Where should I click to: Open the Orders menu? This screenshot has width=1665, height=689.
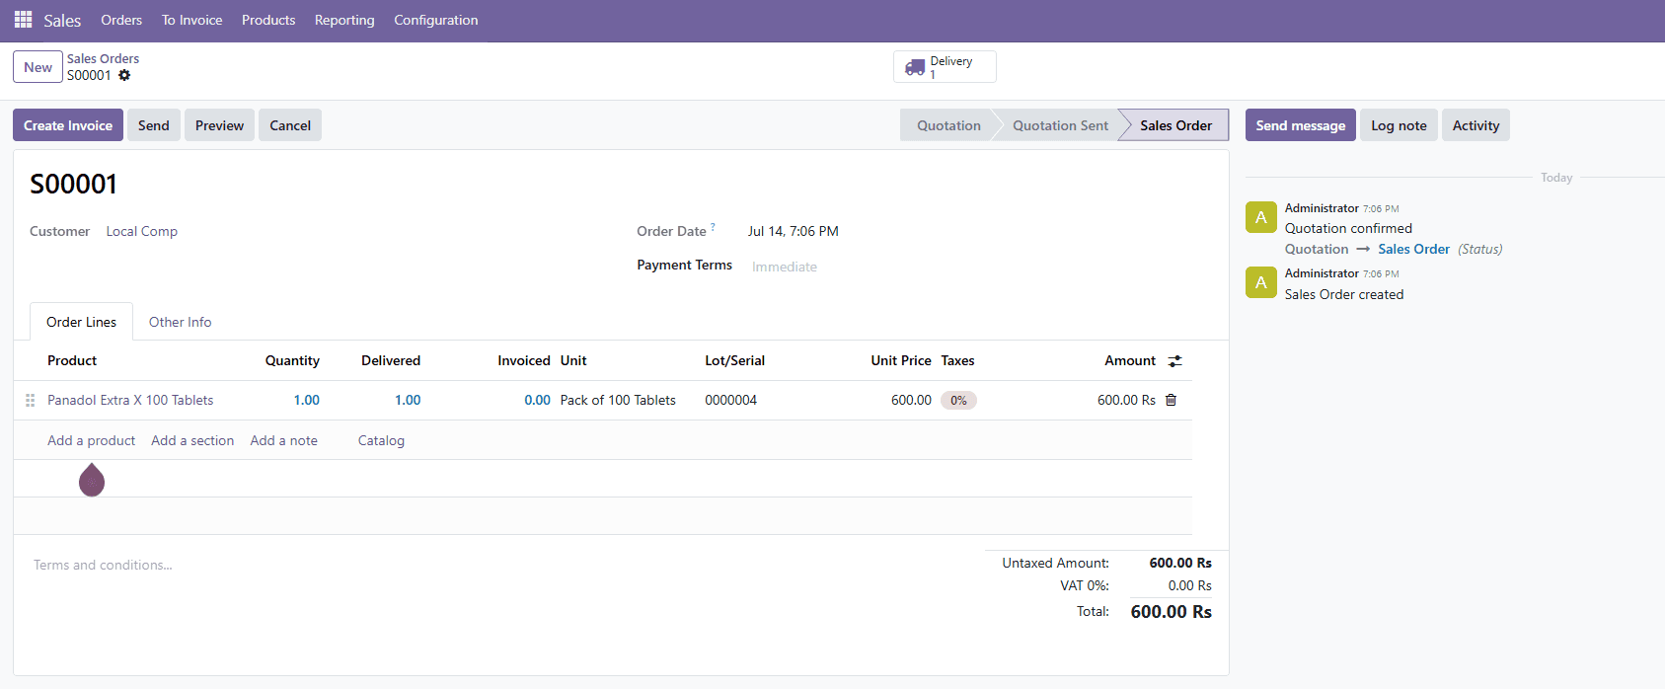click(121, 20)
